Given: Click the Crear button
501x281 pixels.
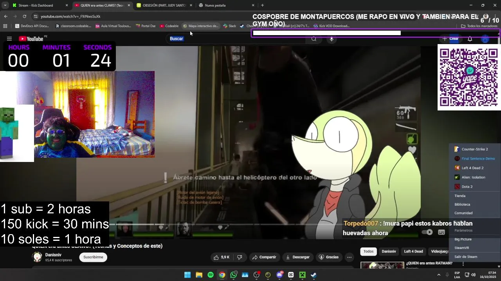Looking at the screenshot, I should [x=451, y=39].
